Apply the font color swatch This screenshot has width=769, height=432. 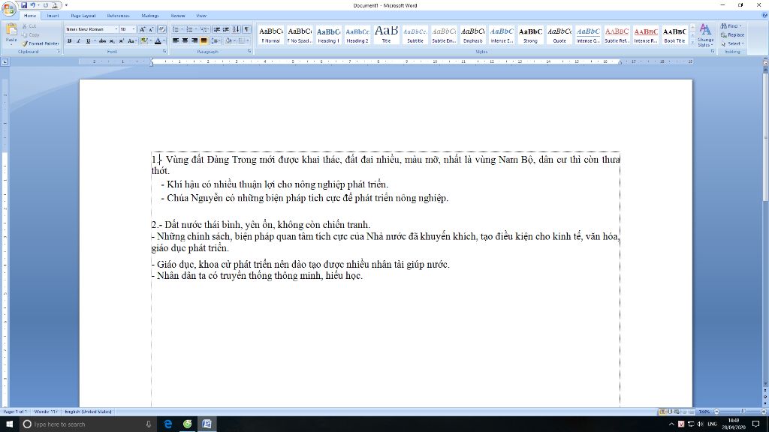tap(158, 41)
